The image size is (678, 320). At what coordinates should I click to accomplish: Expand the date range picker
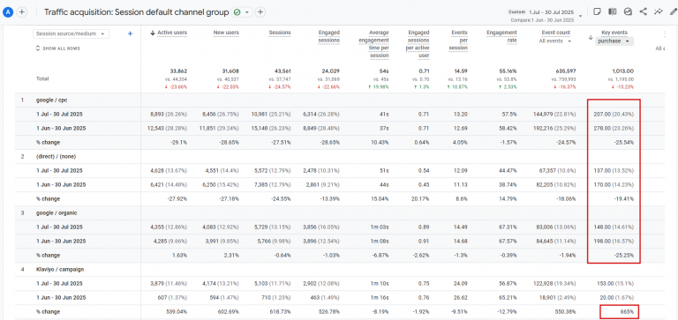click(x=546, y=16)
